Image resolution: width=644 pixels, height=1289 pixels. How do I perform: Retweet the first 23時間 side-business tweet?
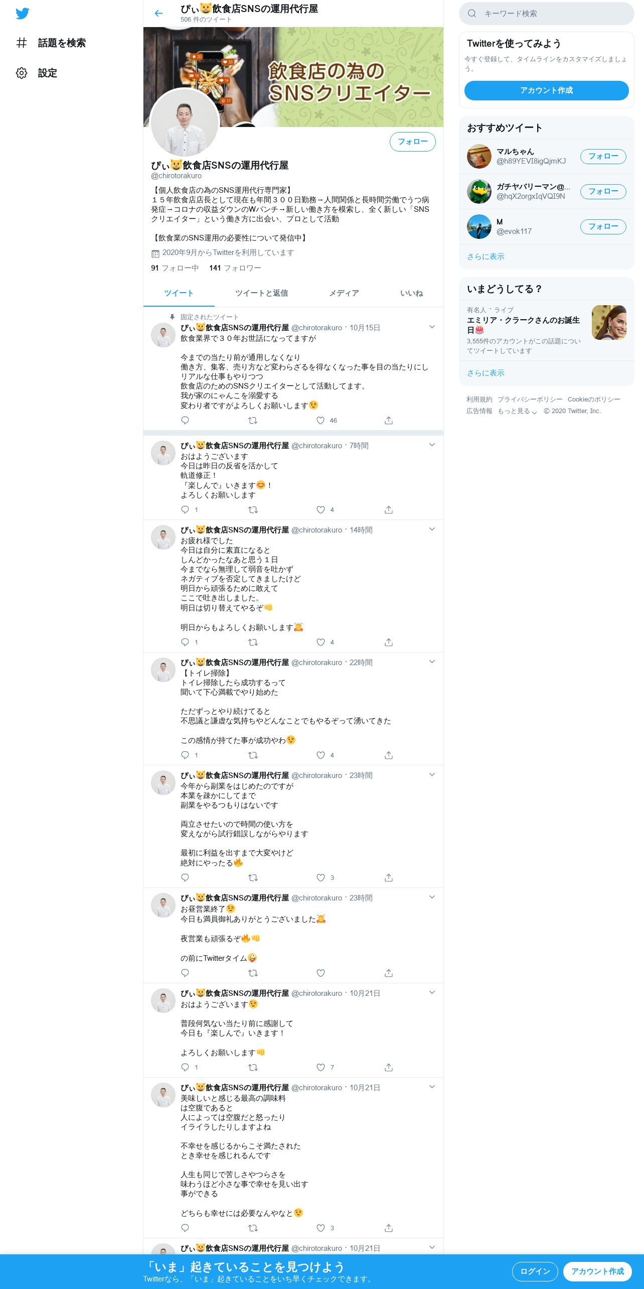click(x=253, y=878)
